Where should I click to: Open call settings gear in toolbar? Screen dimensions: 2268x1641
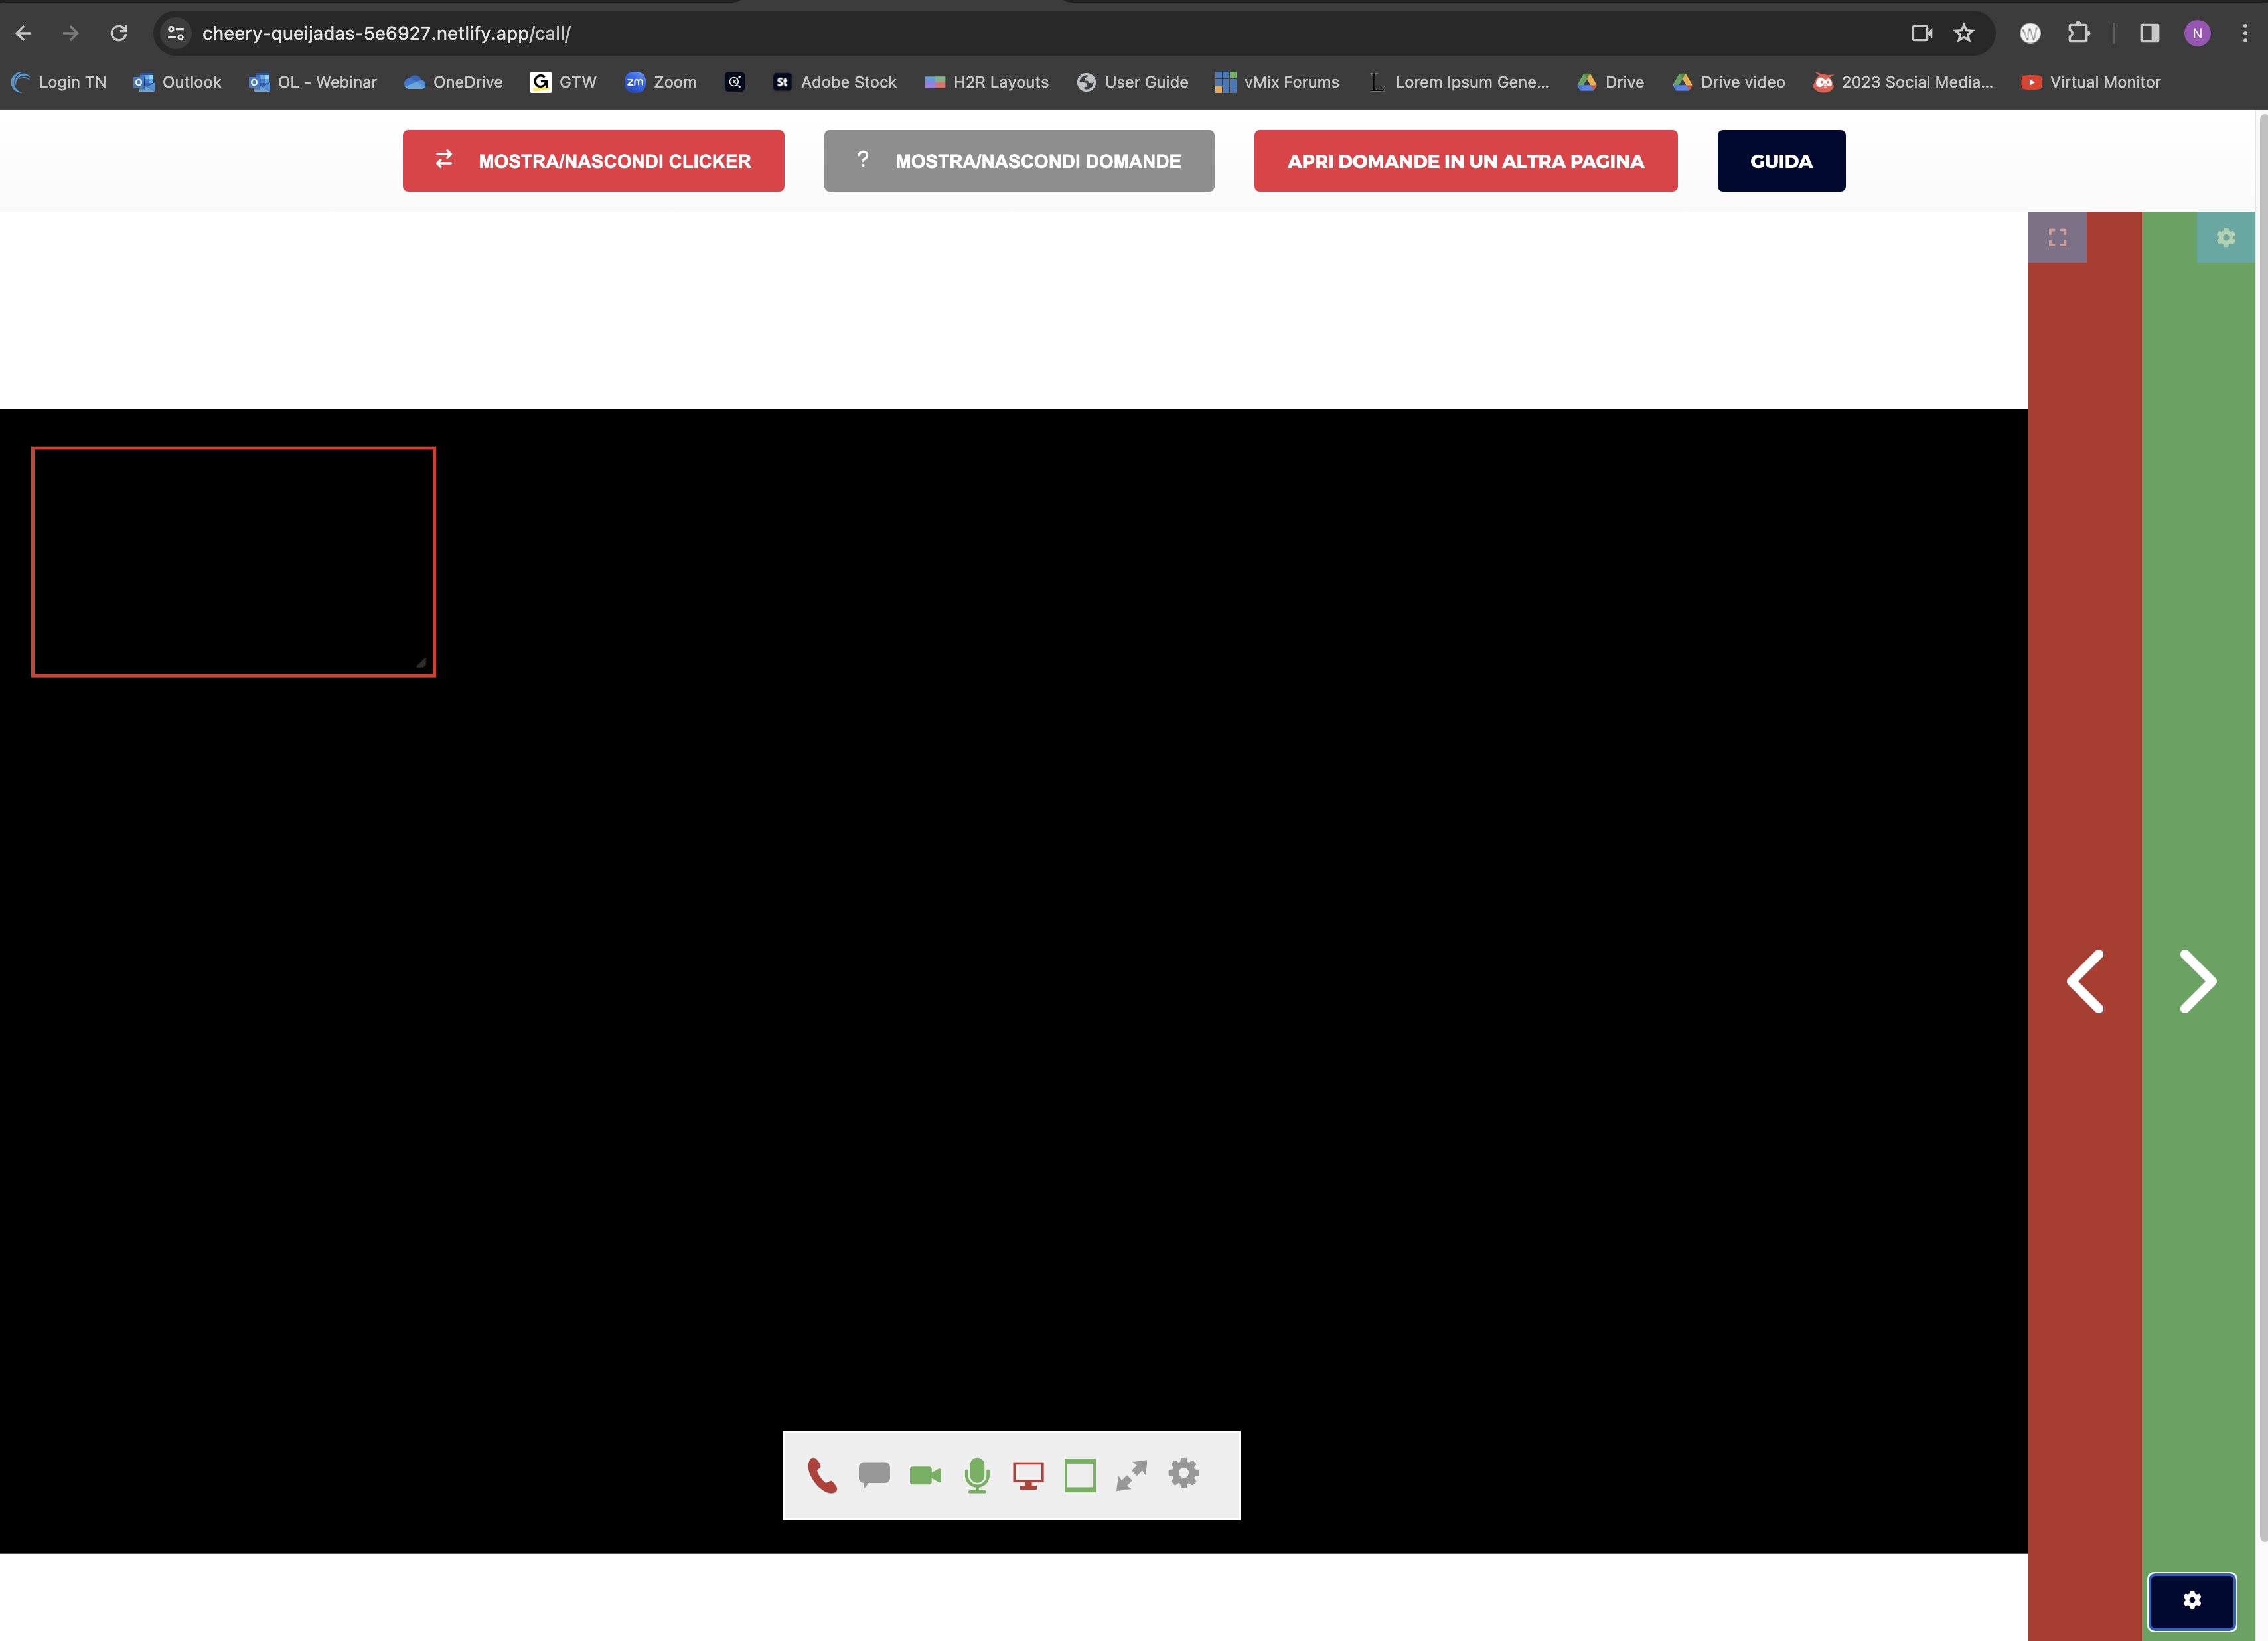[x=1184, y=1473]
